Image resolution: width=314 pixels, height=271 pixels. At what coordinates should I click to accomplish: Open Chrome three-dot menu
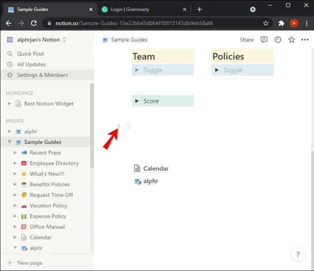pyautogui.click(x=307, y=23)
